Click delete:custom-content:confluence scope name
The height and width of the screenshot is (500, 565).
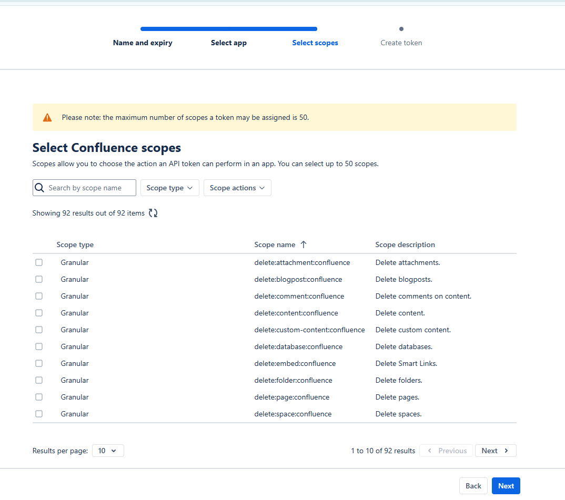coord(309,330)
